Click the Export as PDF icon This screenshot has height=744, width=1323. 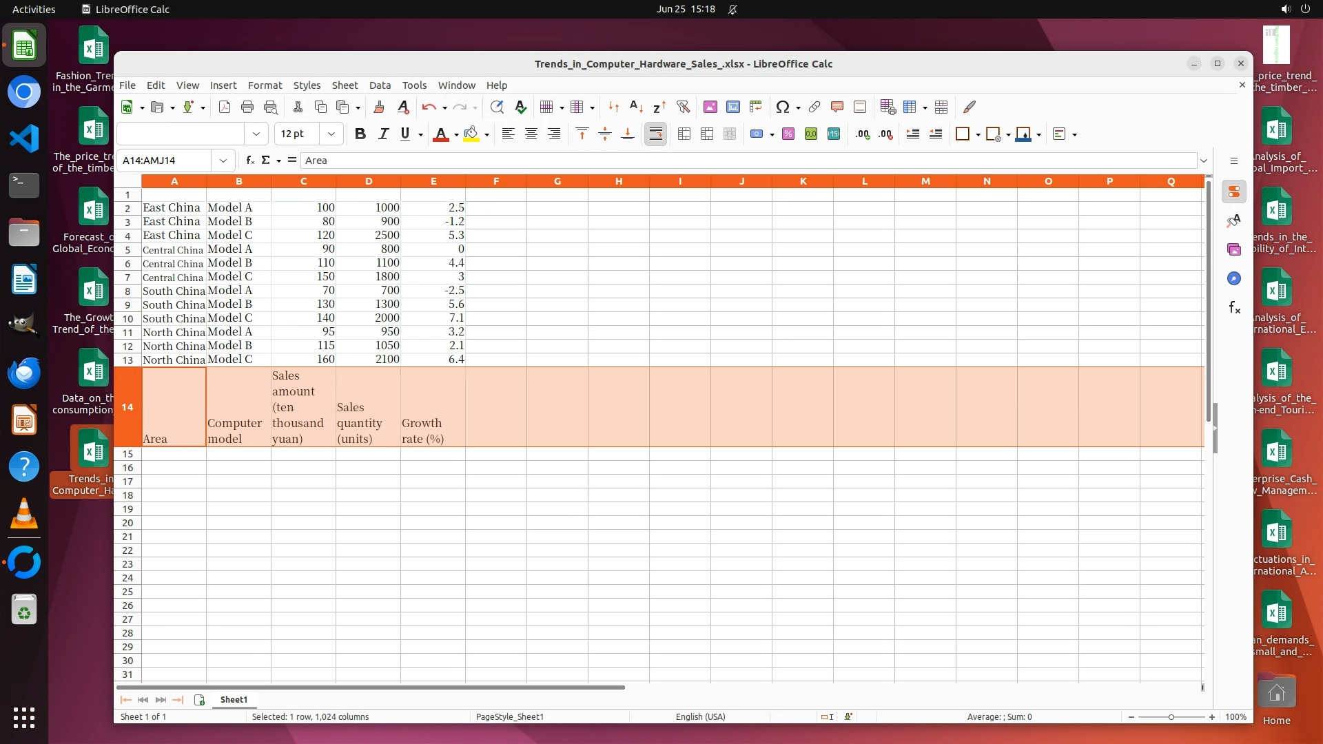225,107
